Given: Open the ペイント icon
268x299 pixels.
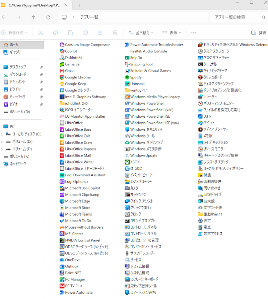Looking at the screenshot, I should 200,123.
